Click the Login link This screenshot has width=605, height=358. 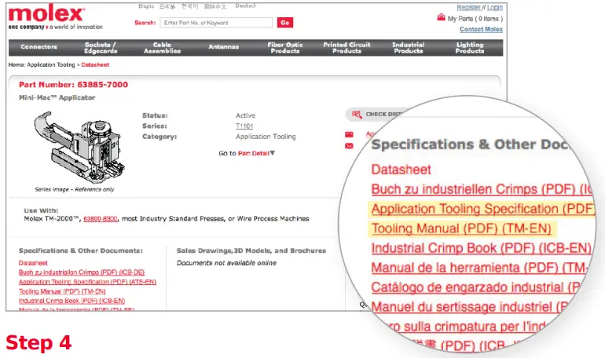(x=495, y=7)
